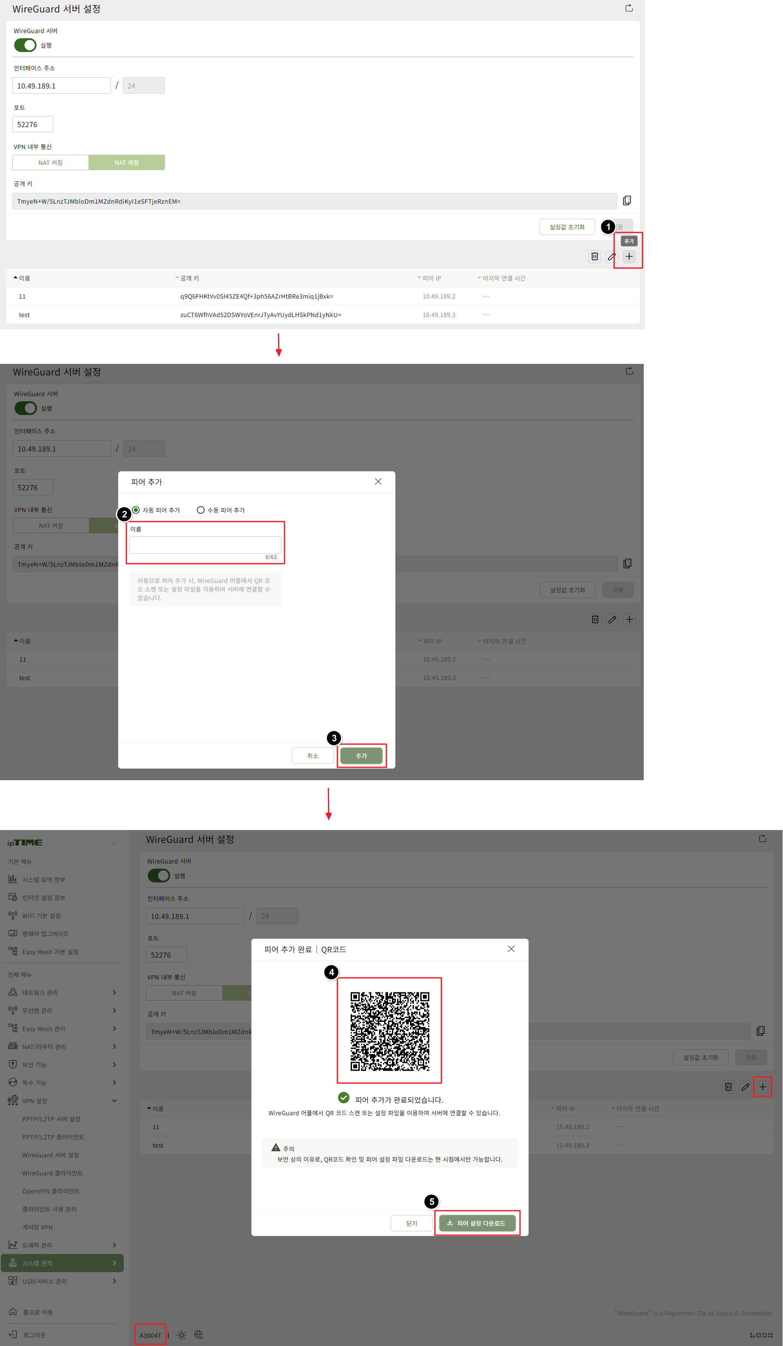783x1346 pixels.
Task: Expand the 무선랜 관리 menu
Action: coord(62,1010)
